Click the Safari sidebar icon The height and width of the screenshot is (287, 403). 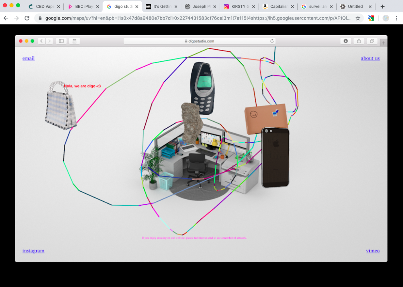tap(61, 41)
